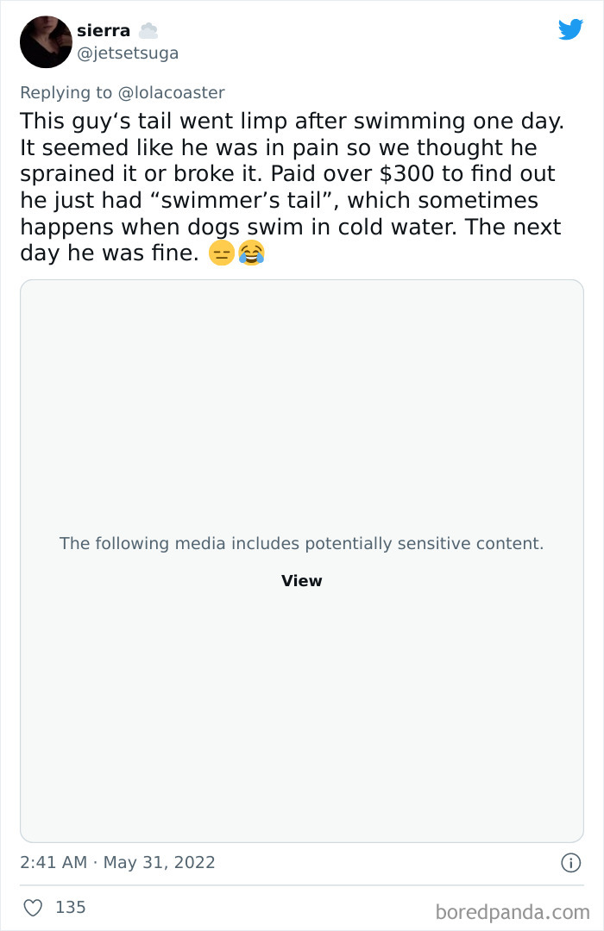The image size is (604, 931).
Task: Like the tweet with the heart icon
Action: (33, 908)
